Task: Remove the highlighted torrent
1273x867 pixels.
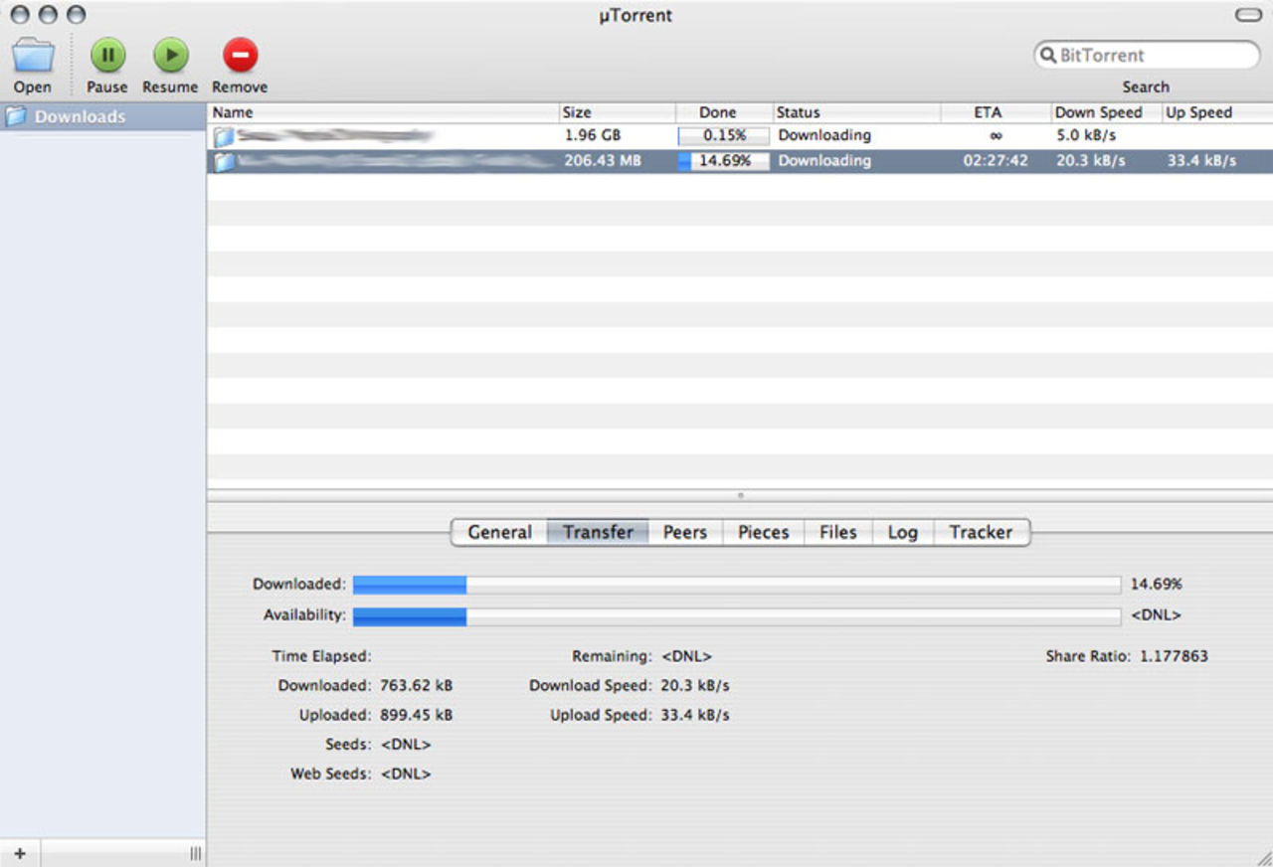Action: [x=239, y=56]
